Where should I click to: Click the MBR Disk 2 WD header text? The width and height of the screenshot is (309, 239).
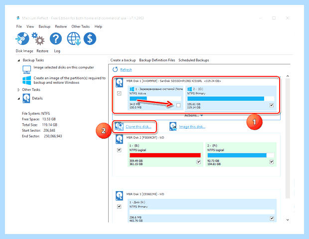145,138
